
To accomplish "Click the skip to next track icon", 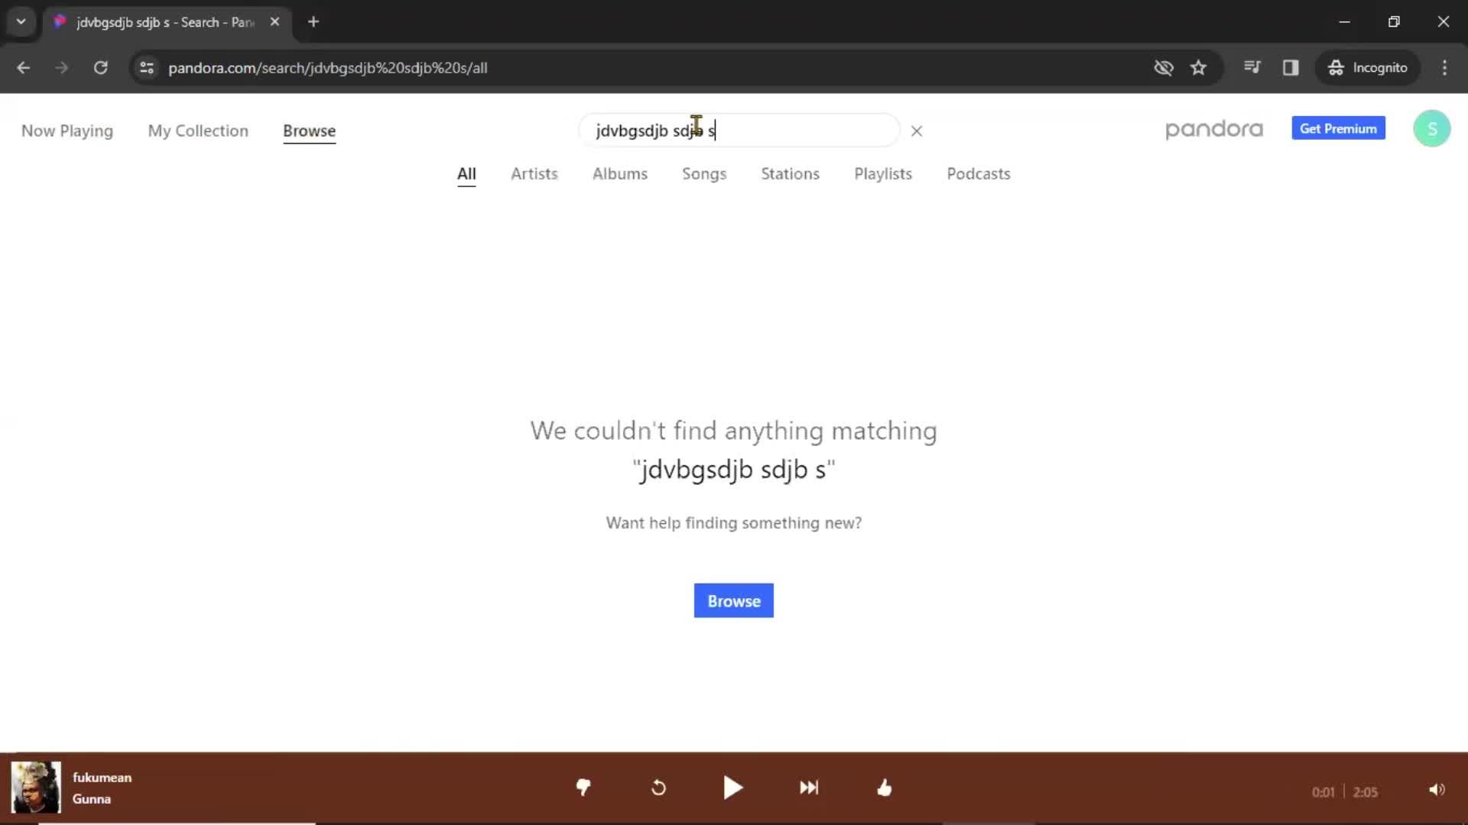I will [x=809, y=788].
